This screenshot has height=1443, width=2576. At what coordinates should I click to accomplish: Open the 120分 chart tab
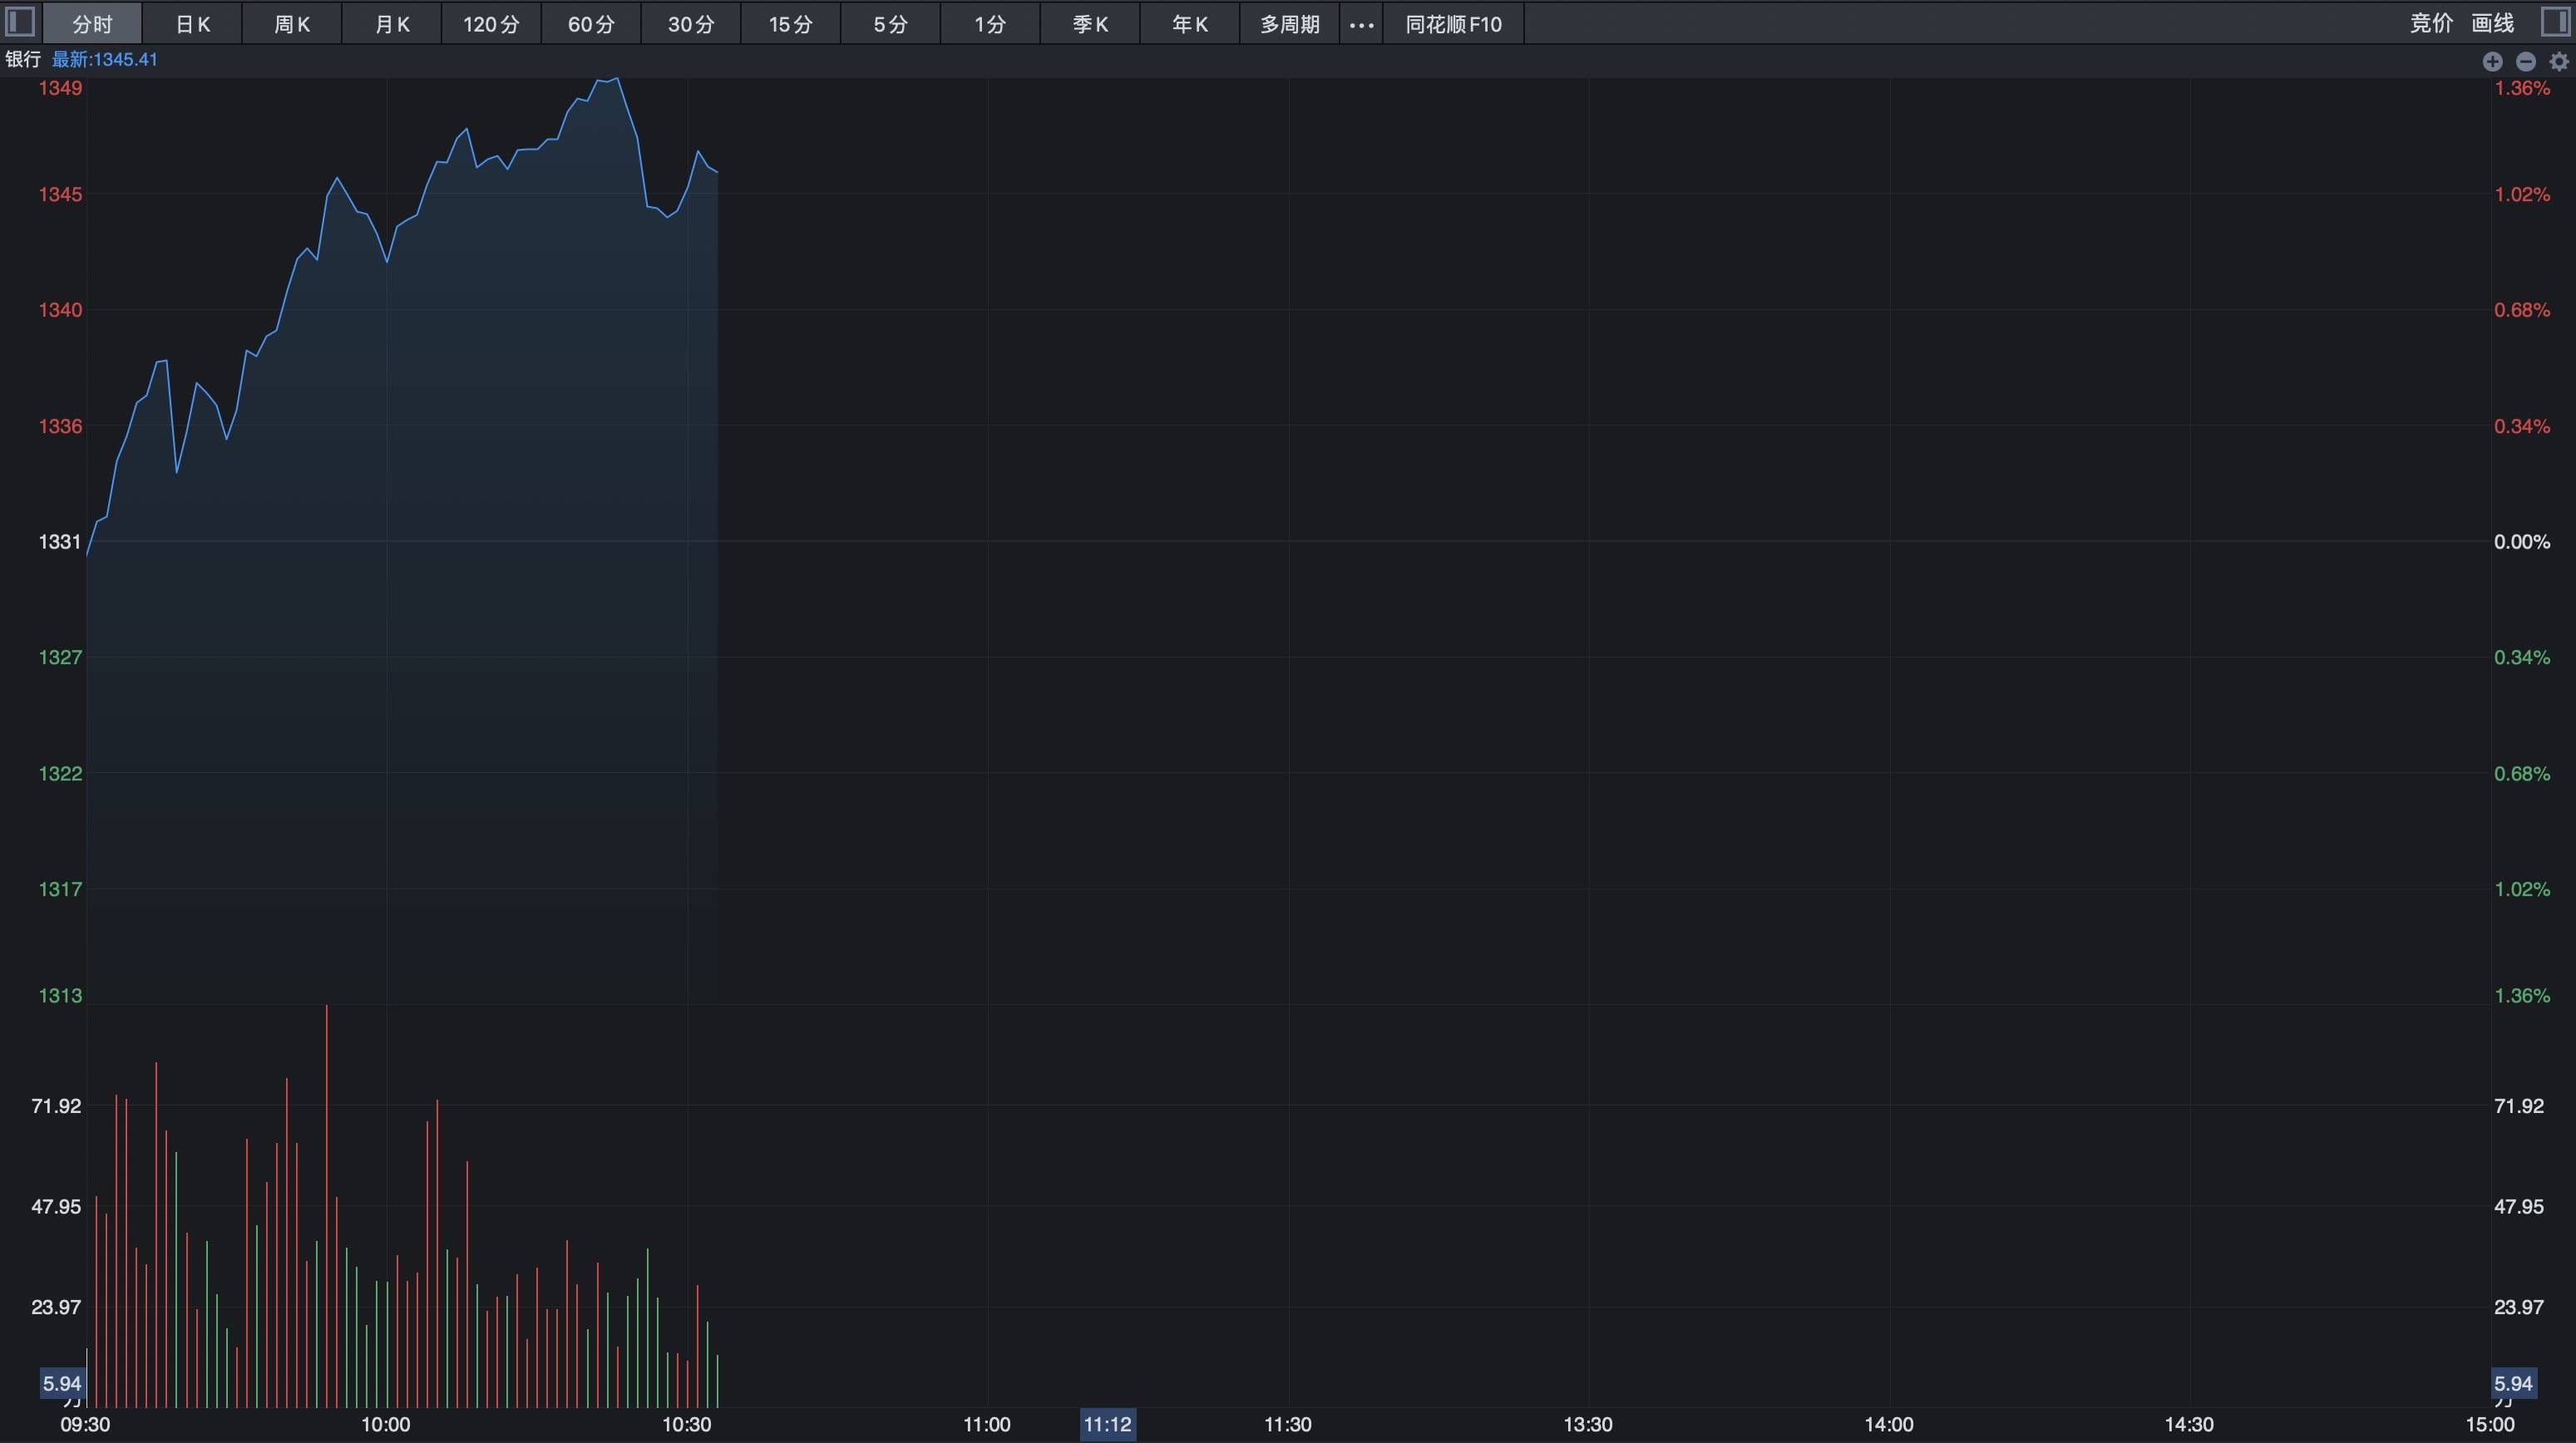[x=491, y=24]
